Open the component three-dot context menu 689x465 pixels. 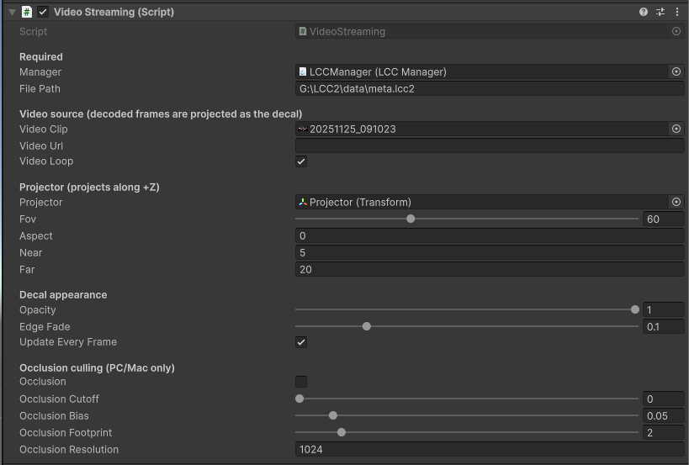(676, 12)
